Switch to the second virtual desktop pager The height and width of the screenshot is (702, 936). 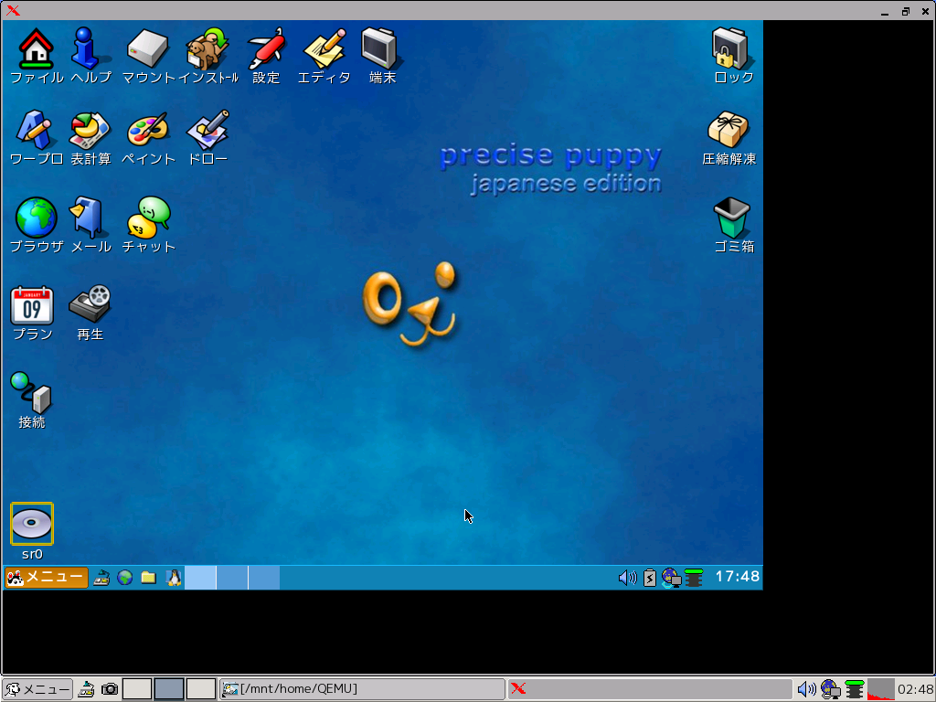[231, 577]
